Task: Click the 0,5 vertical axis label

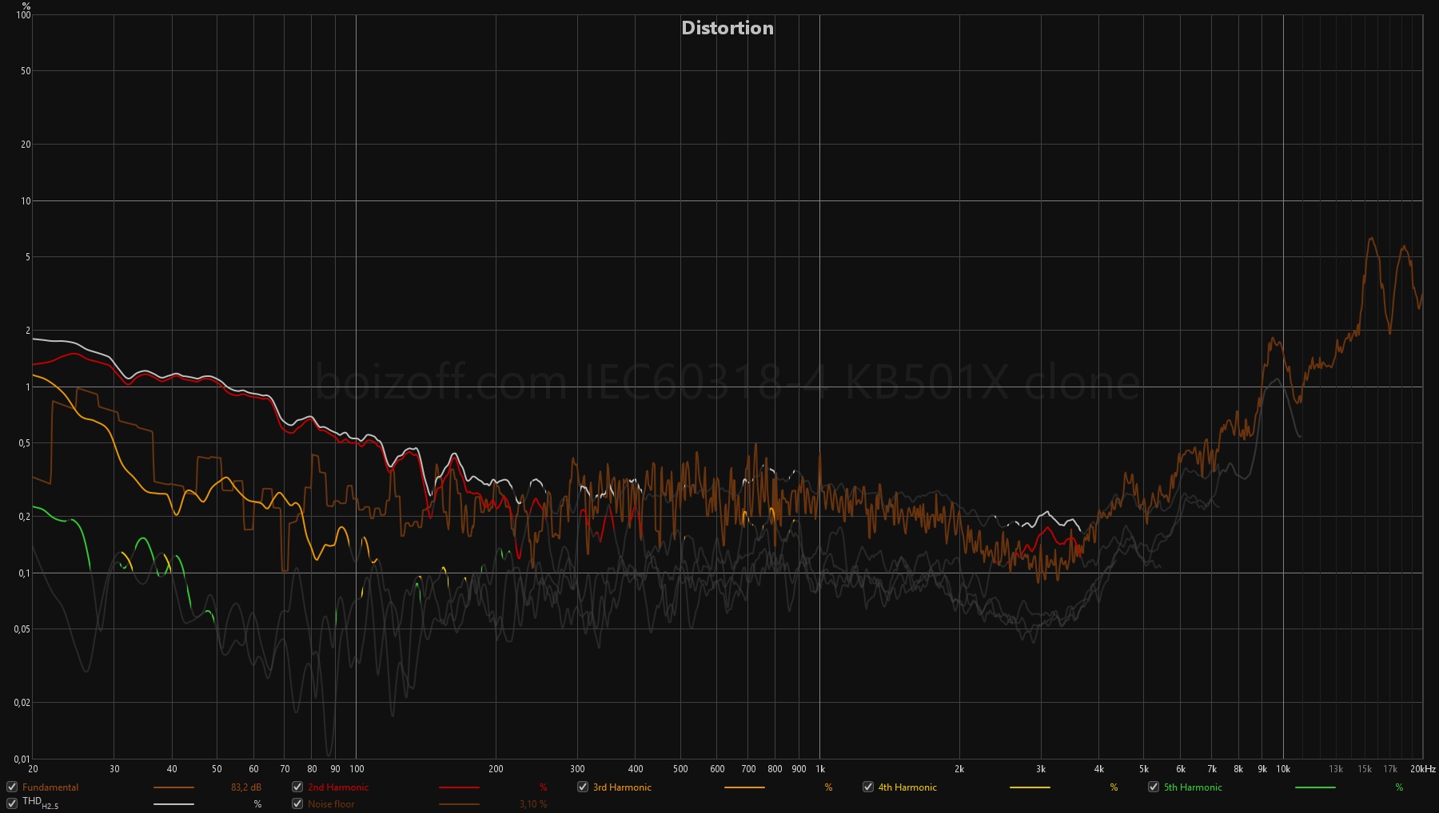Action: 25,443
